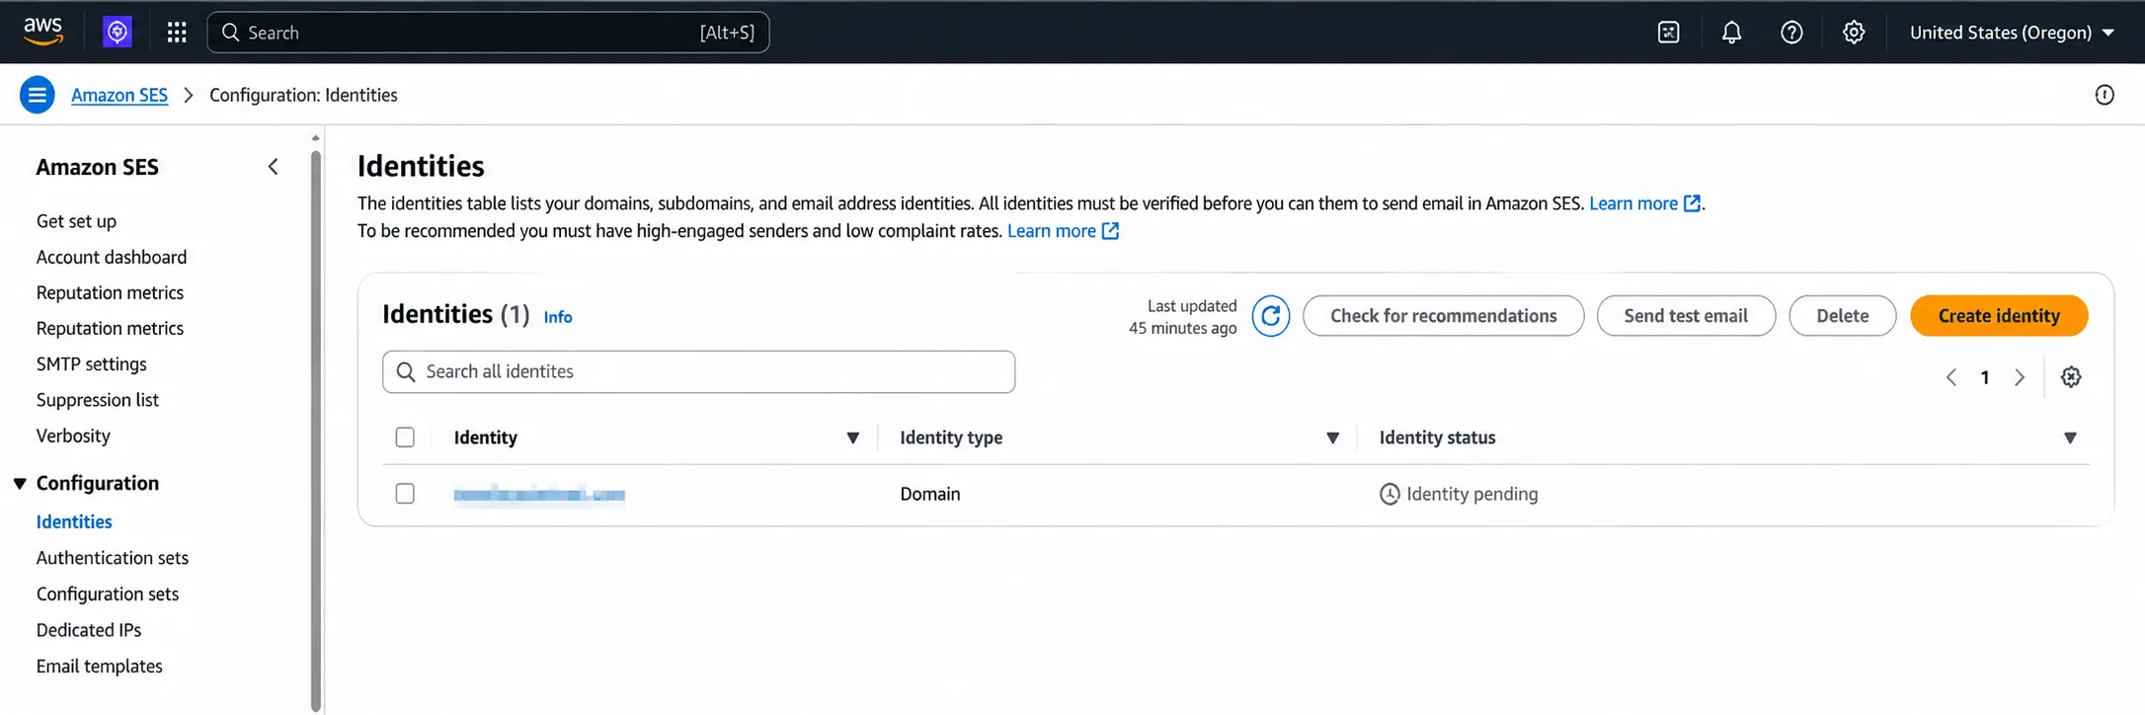Click Check for recommendations button
2145x715 pixels.
[1443, 316]
